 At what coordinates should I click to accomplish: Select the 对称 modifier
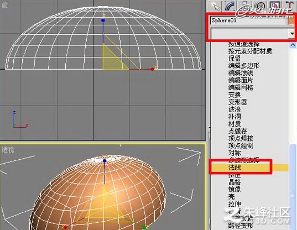coord(235,153)
